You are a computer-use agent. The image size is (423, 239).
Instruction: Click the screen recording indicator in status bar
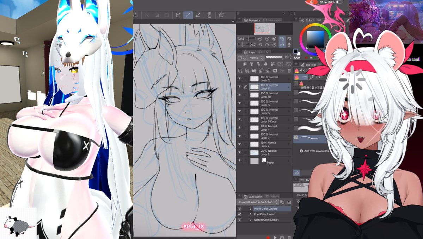tap(312, 2)
